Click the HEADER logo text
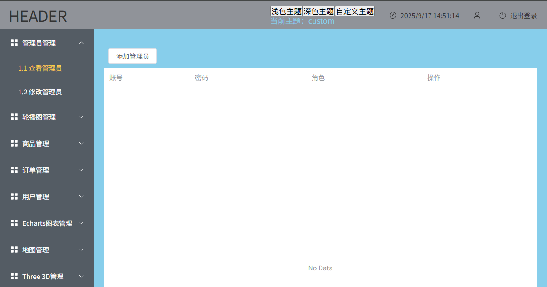547x287 pixels. pos(38,16)
